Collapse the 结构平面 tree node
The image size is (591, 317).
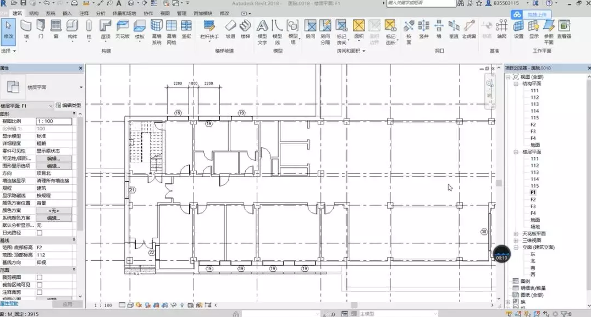tap(516, 84)
